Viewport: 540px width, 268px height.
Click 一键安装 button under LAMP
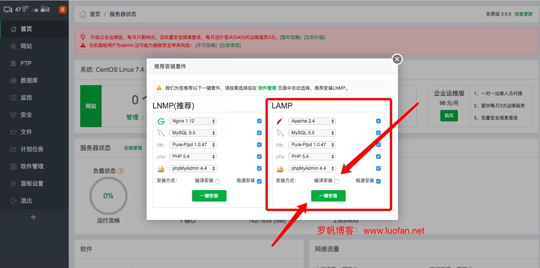pos(328,196)
